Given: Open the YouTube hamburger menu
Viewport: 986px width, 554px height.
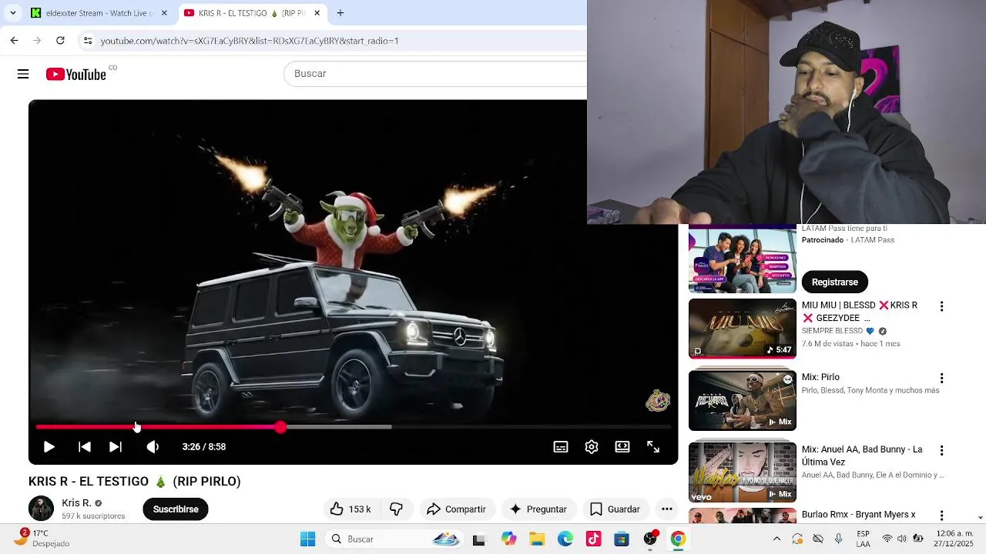Looking at the screenshot, I should pyautogui.click(x=23, y=74).
